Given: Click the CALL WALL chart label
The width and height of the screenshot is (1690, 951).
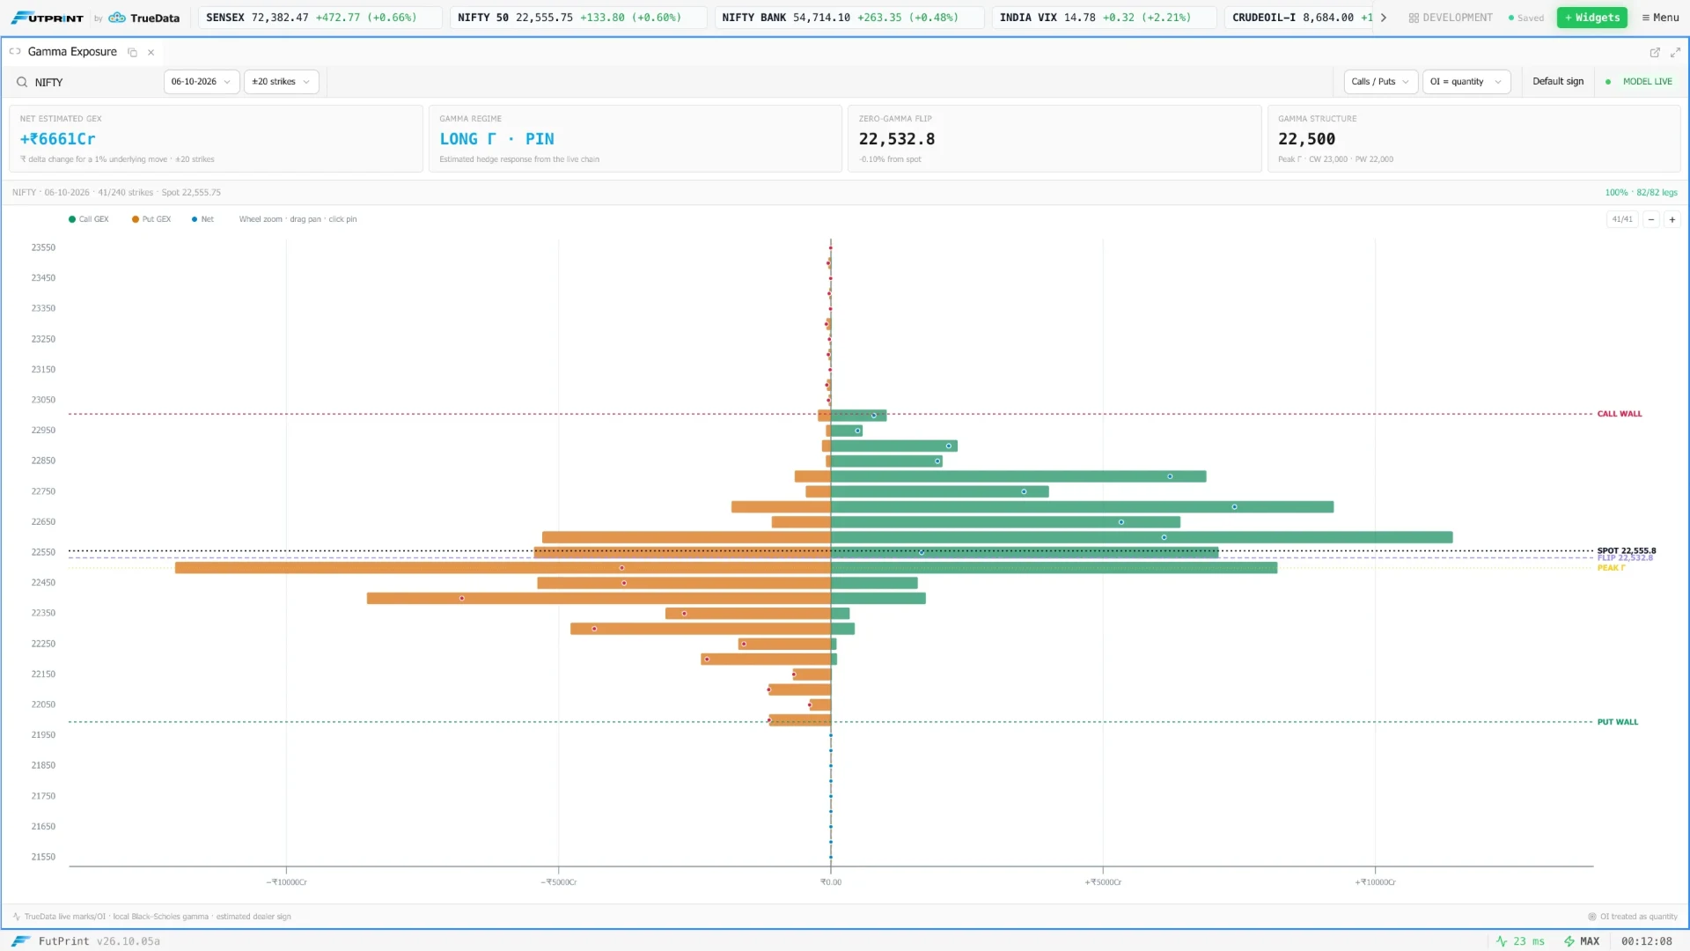Looking at the screenshot, I should pyautogui.click(x=1620, y=414).
